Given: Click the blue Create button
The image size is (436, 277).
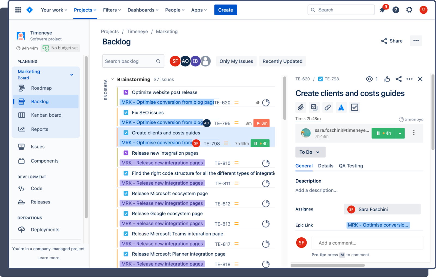Looking at the screenshot, I should pyautogui.click(x=225, y=10).
